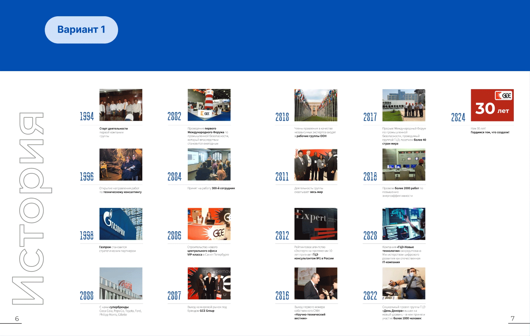Select the year label 2000
The image size is (530, 336).
click(x=87, y=295)
